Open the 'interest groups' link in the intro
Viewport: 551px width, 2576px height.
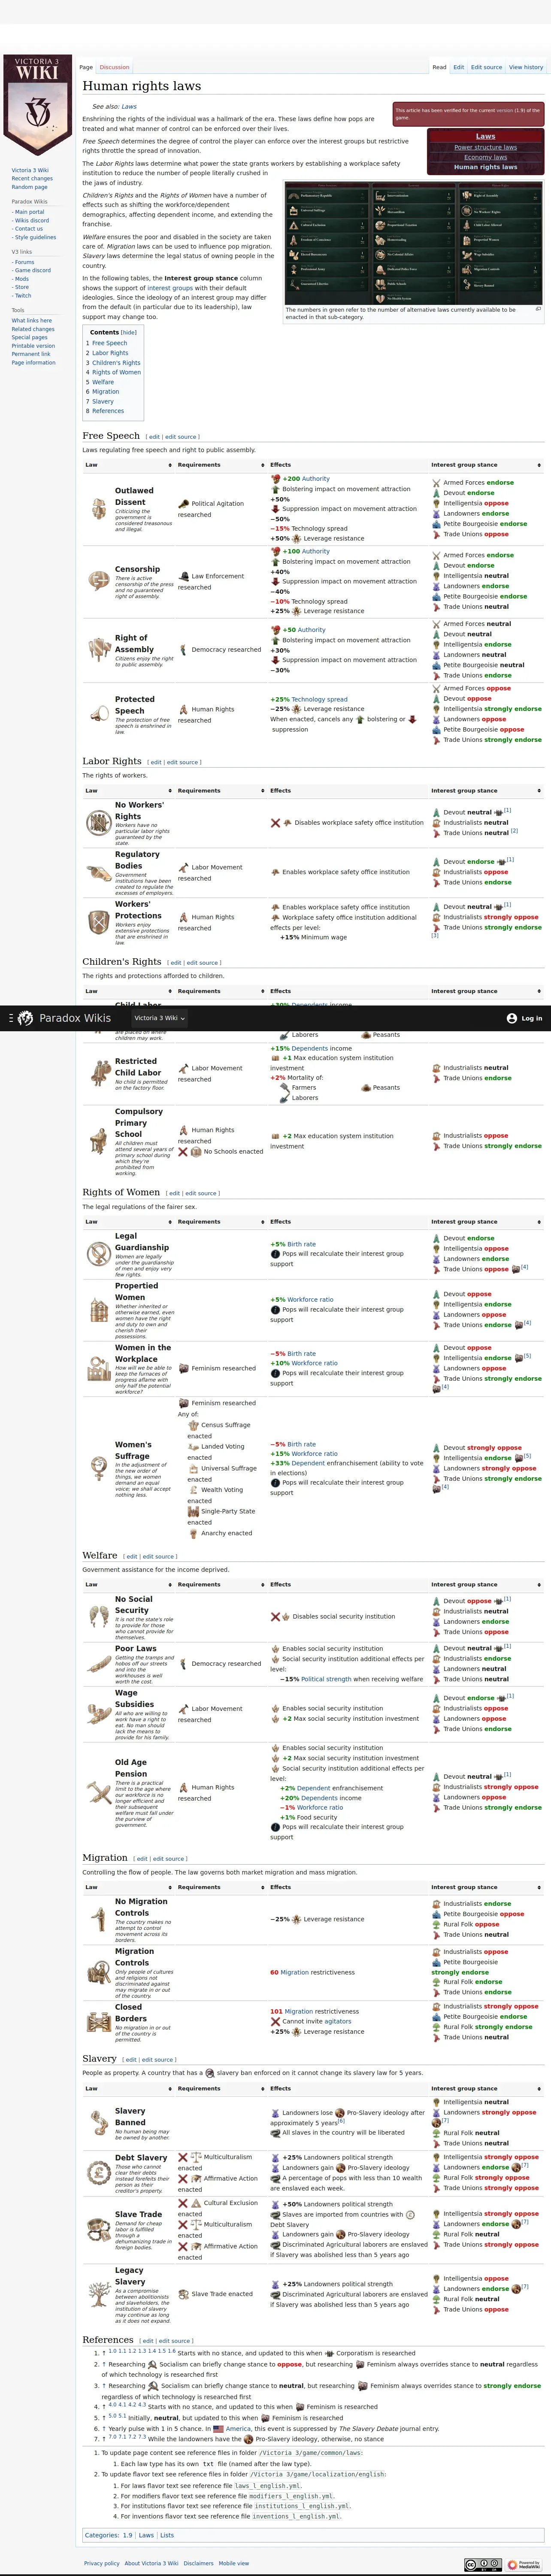[170, 288]
